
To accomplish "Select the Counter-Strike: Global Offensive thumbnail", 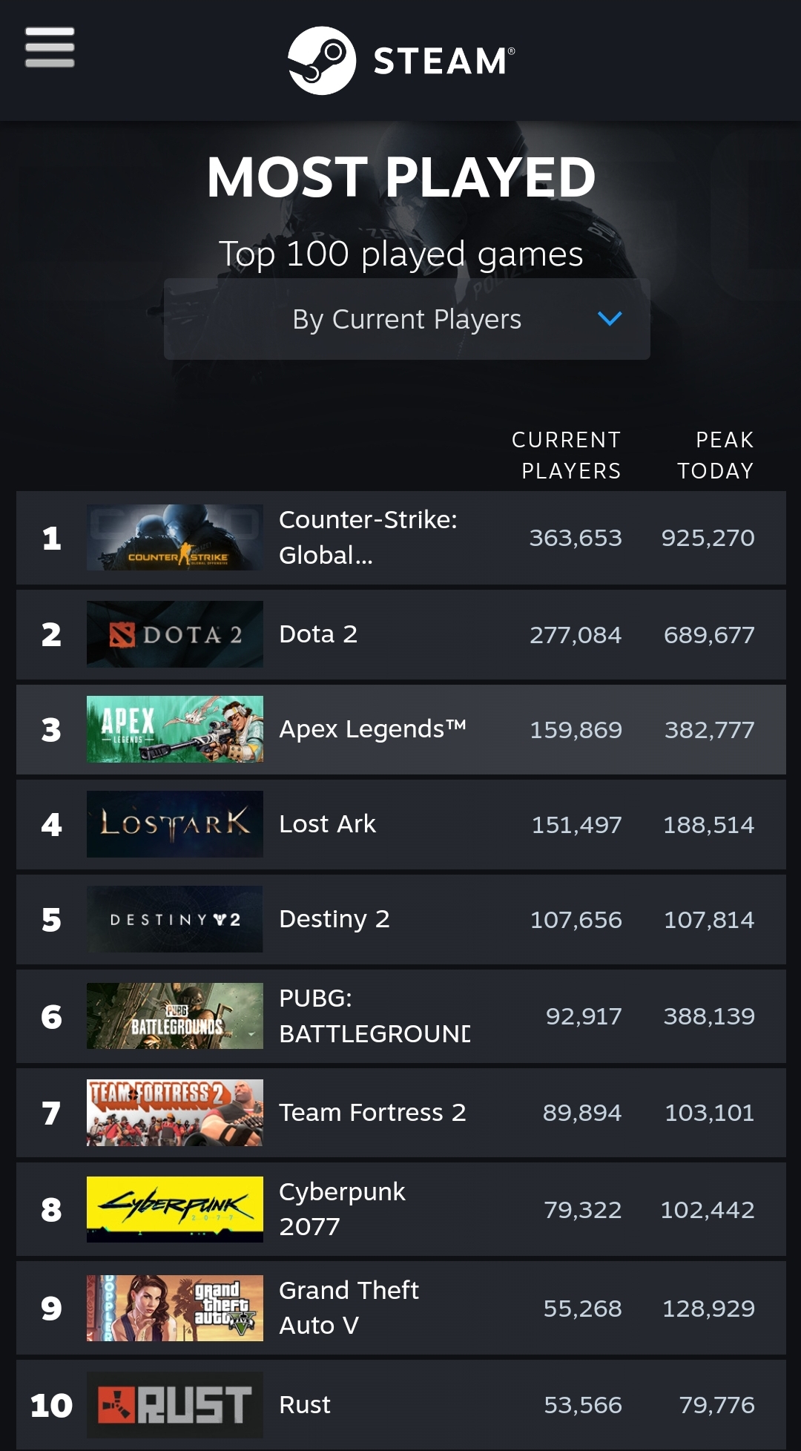I will (175, 539).
